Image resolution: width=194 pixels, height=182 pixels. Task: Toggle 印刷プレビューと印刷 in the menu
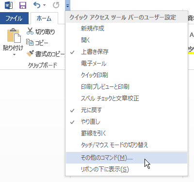coord(127,87)
